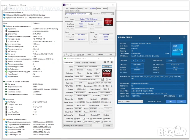The image size is (190, 140).
Task: Open the Perf Level dropdown in CPU-Z
Action: tap(113, 14)
